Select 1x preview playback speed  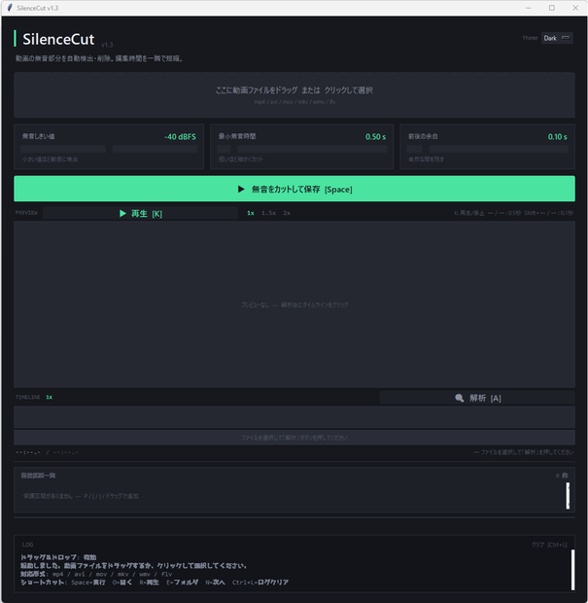pos(251,213)
